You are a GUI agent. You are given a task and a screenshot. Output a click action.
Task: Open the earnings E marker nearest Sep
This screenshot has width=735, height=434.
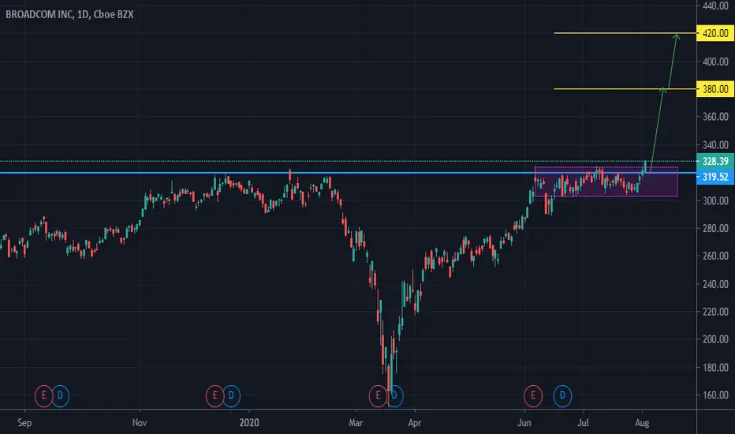[43, 395]
